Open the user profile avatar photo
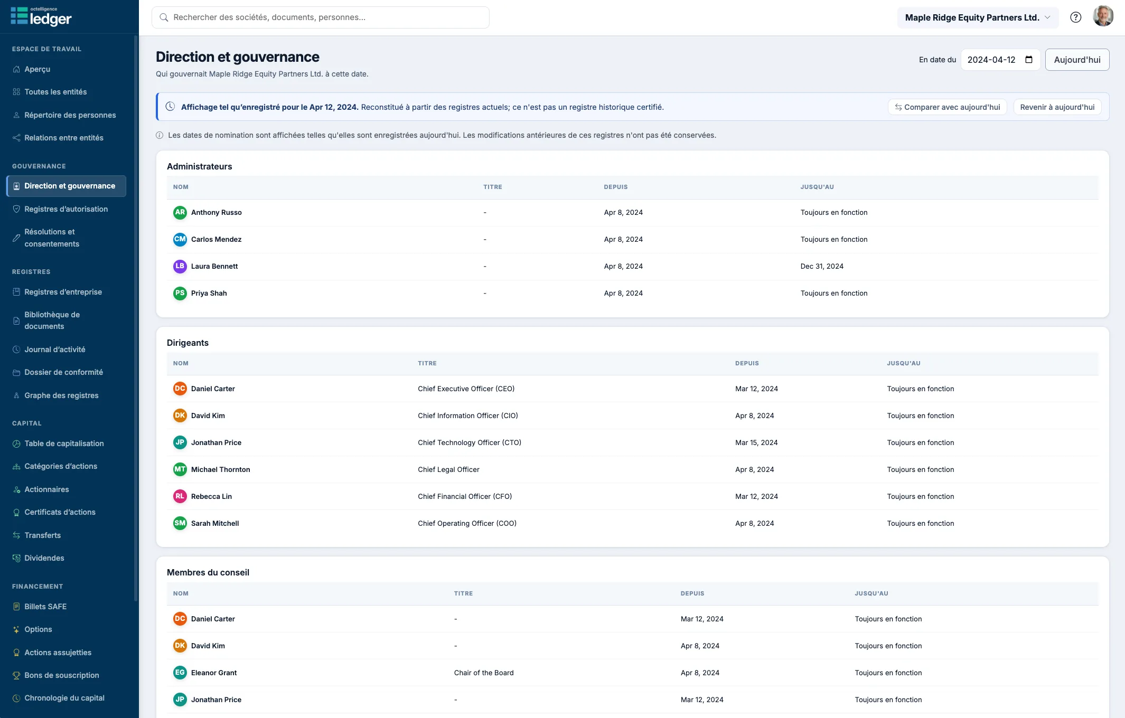1125x718 pixels. click(x=1103, y=16)
